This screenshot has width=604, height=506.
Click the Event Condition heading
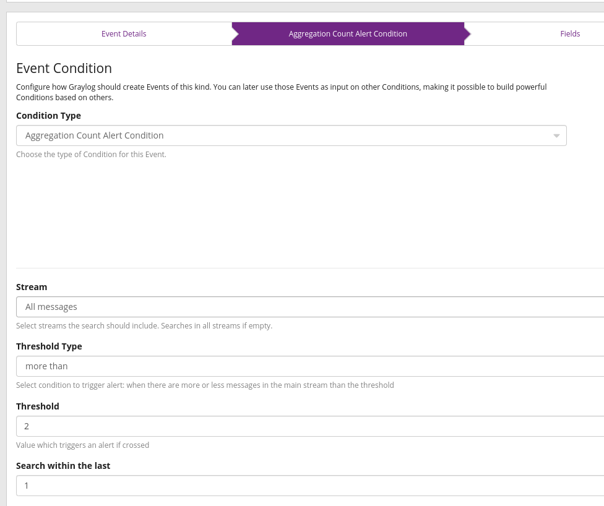click(64, 69)
